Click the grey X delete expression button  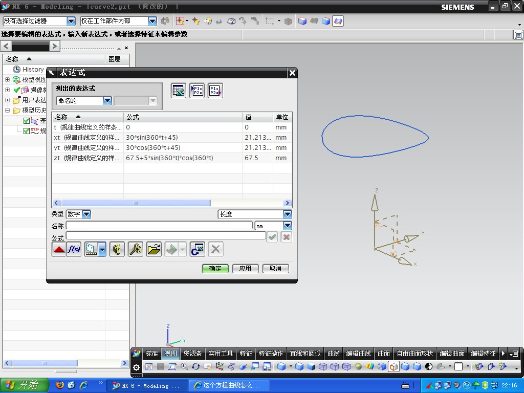pos(215,249)
